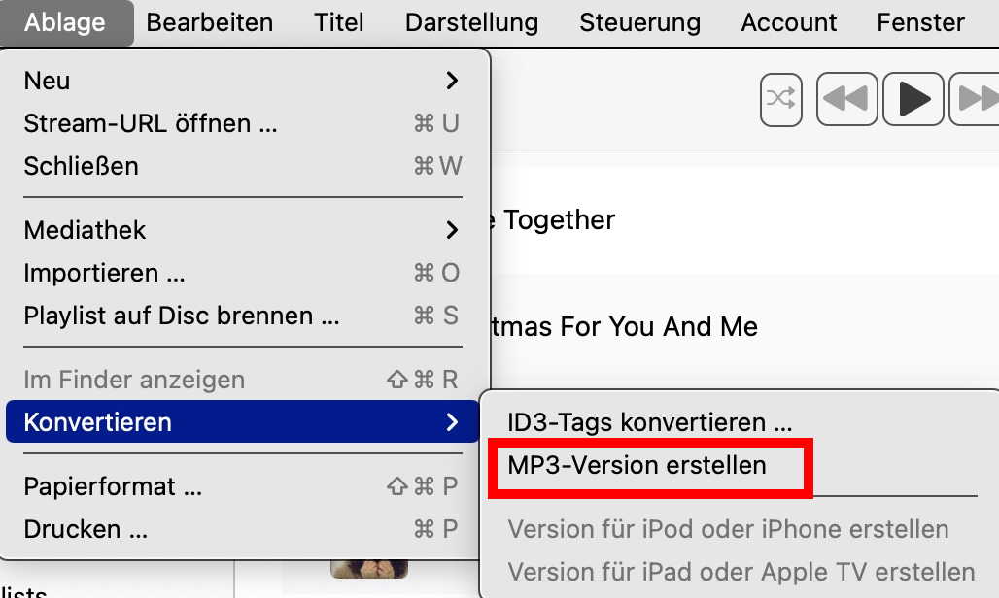The image size is (999, 598).
Task: Click the 'Account' menu bar item
Action: [788, 22]
